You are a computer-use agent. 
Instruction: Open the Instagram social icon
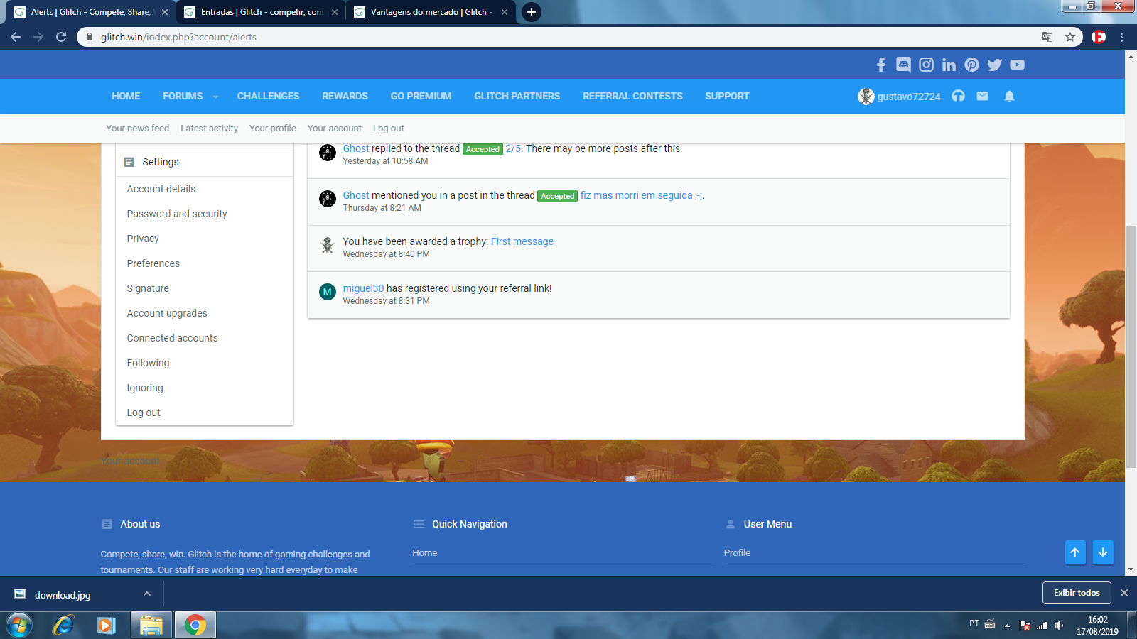[926, 65]
